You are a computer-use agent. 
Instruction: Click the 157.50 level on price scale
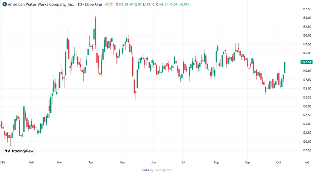pos(307,9)
